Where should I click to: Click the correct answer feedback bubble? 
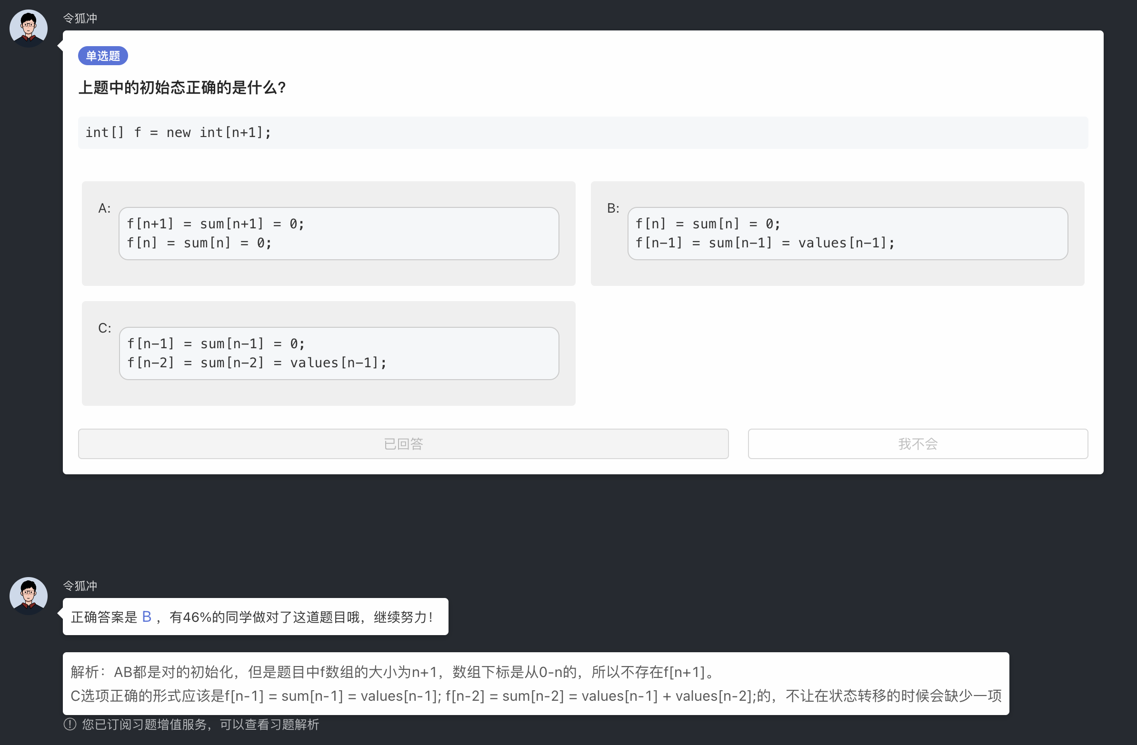[x=256, y=616]
